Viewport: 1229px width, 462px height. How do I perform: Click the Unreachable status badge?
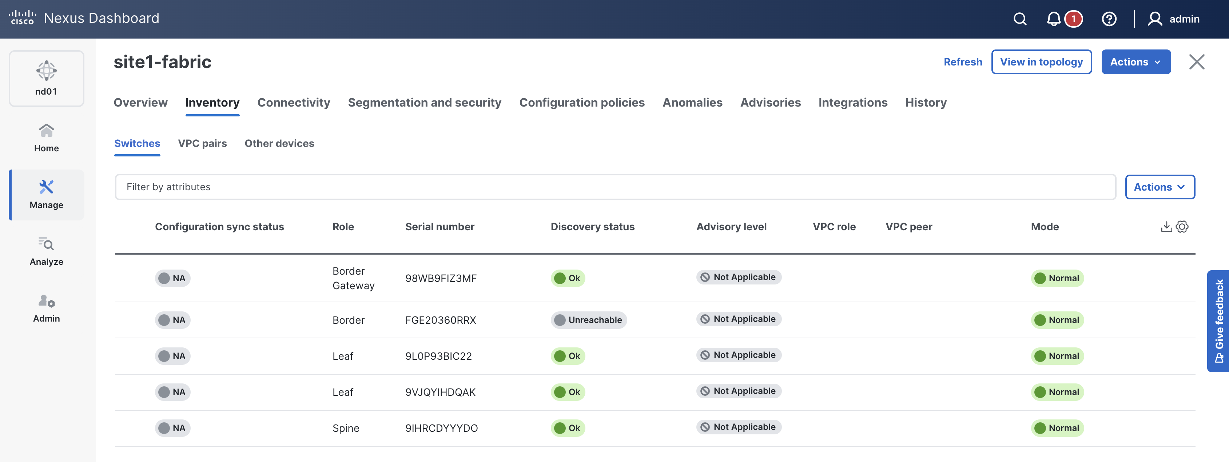589,320
